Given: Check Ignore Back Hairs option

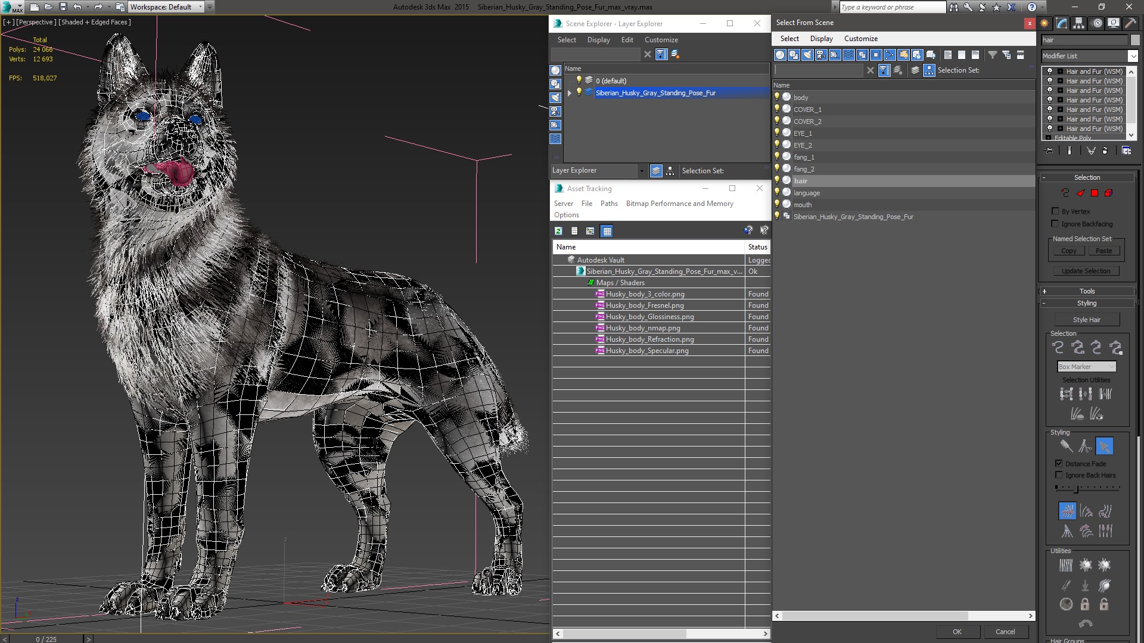Looking at the screenshot, I should 1059,475.
